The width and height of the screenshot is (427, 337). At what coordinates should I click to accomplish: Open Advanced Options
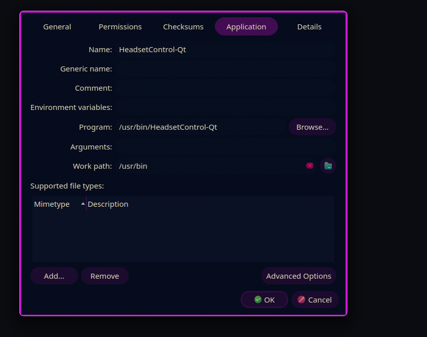coord(299,276)
